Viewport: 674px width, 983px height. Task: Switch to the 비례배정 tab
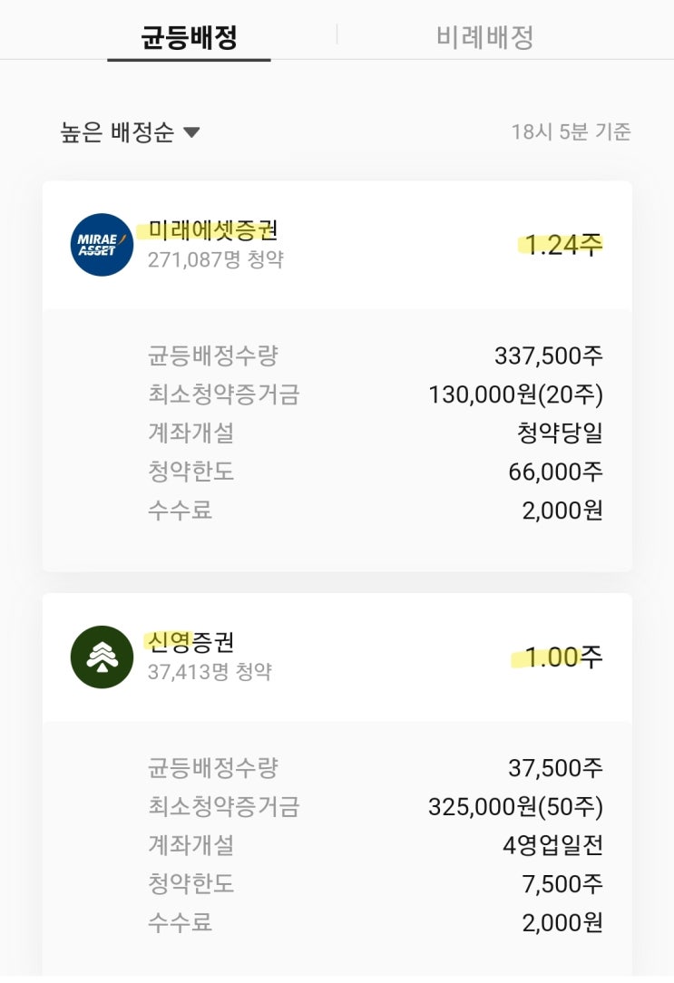pyautogui.click(x=484, y=37)
